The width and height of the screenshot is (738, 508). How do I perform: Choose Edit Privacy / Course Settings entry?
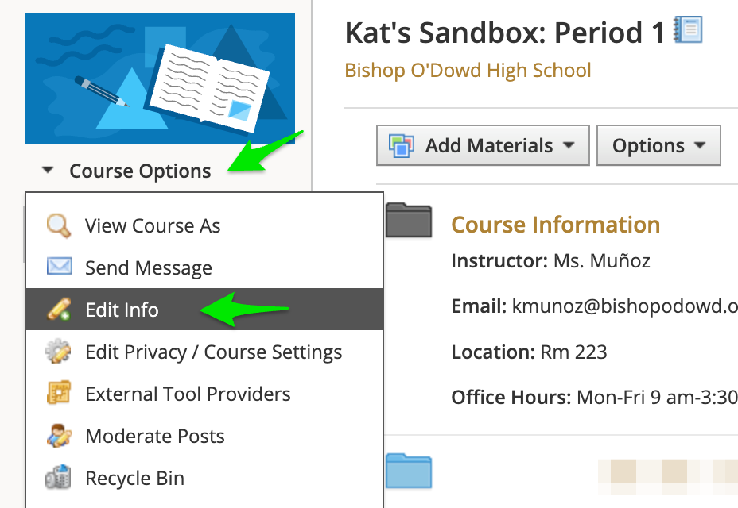coord(213,352)
